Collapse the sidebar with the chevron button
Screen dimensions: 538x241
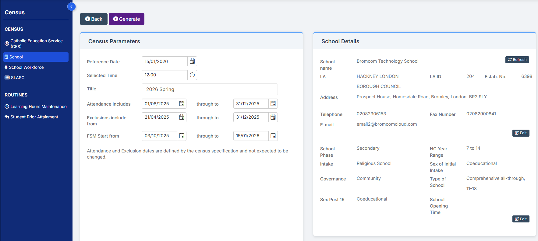click(x=71, y=7)
